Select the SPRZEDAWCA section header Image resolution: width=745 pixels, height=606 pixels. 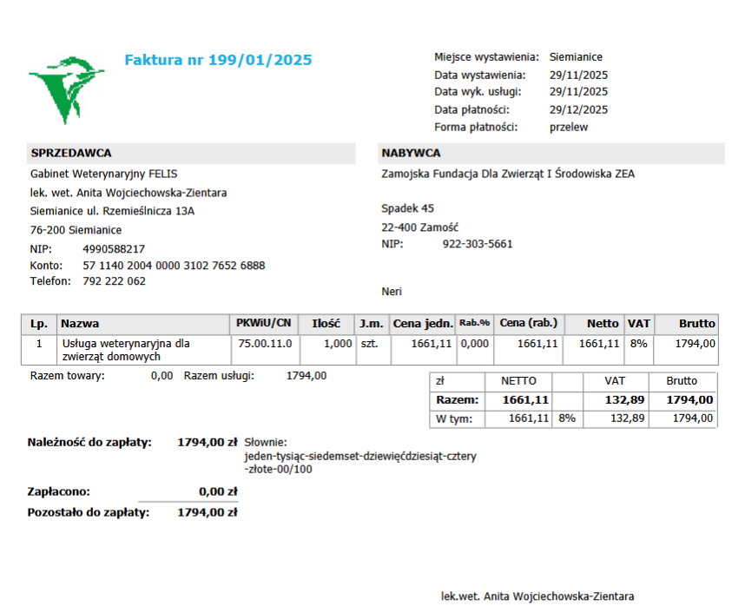click(x=71, y=153)
